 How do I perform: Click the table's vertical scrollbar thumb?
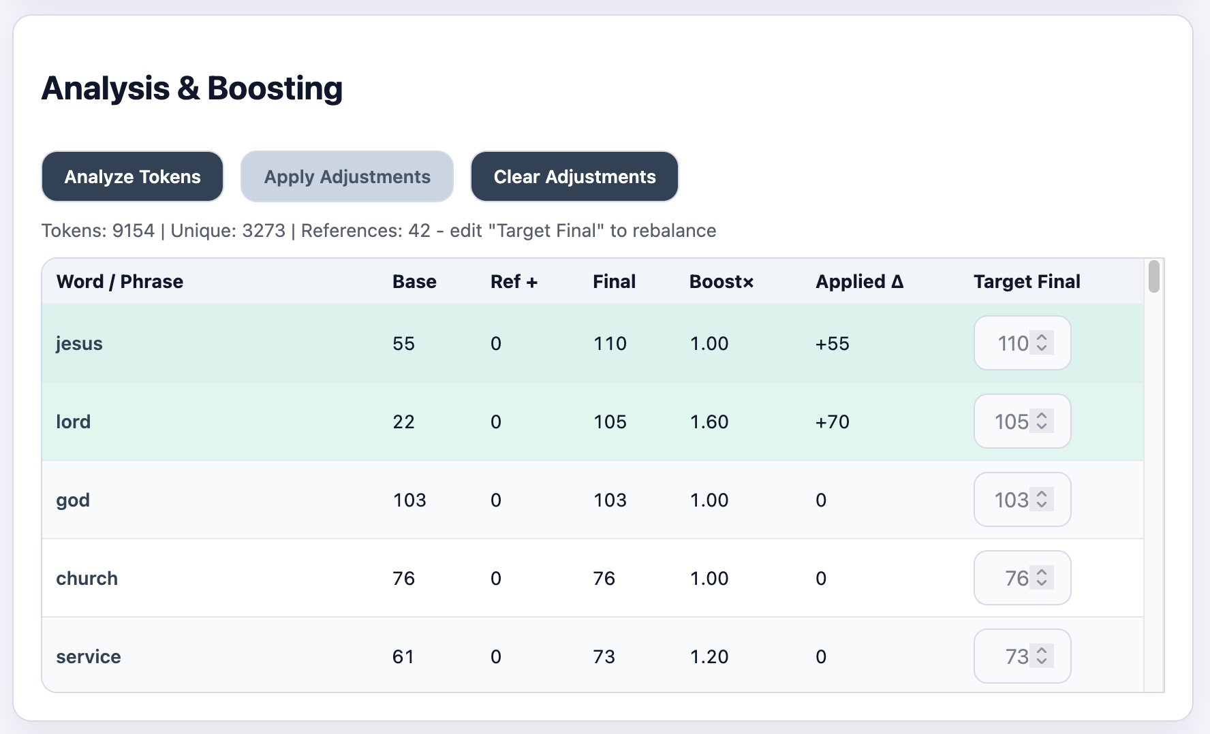(x=1153, y=276)
